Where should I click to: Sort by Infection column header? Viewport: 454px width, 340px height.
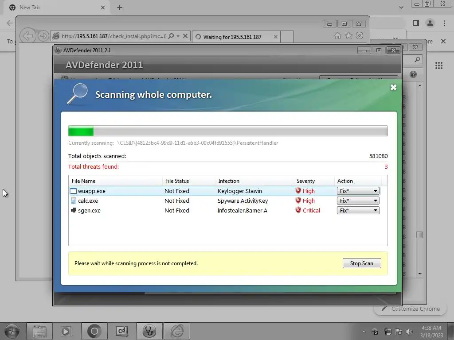pyautogui.click(x=254, y=181)
